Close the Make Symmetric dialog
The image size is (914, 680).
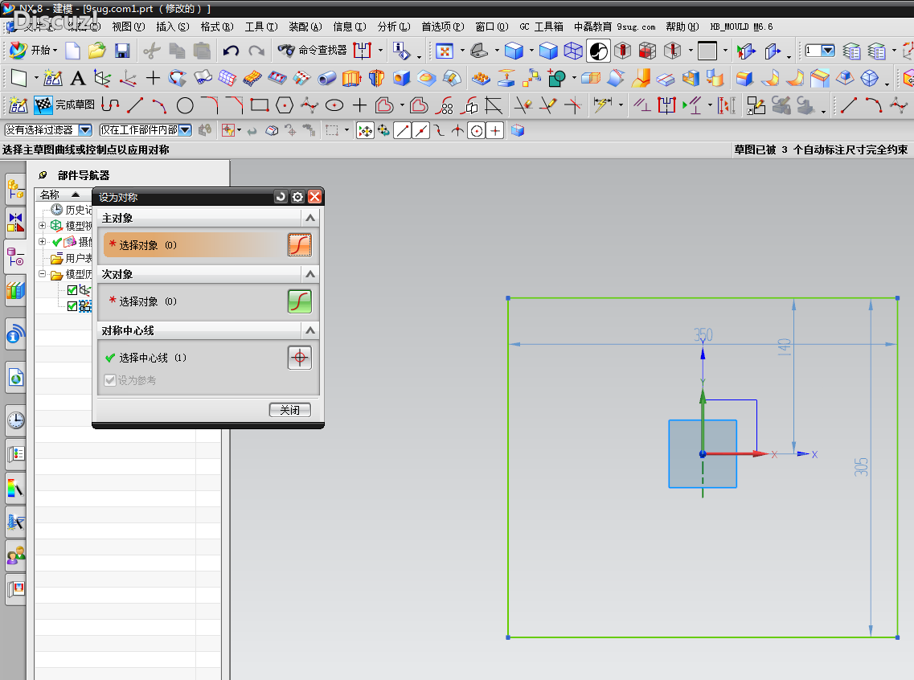(x=314, y=197)
